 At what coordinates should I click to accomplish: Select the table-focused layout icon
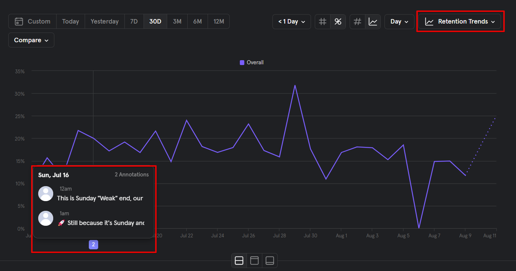(270, 261)
